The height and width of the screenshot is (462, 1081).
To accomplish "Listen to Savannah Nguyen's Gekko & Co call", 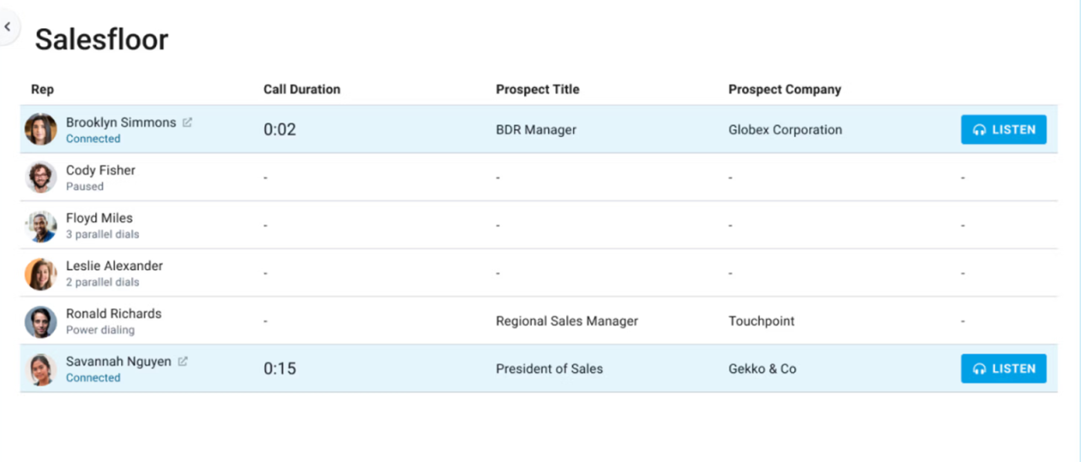I will pyautogui.click(x=1003, y=369).
